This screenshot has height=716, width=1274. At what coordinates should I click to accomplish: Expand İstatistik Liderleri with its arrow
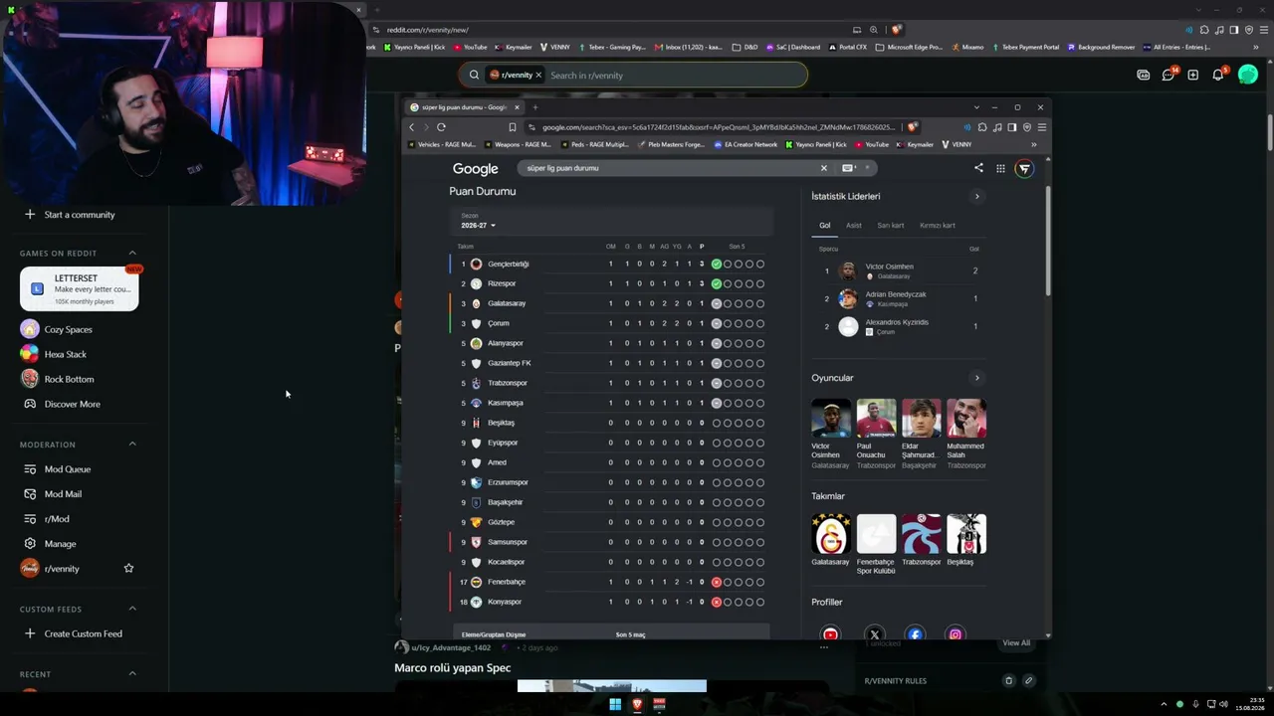(976, 196)
